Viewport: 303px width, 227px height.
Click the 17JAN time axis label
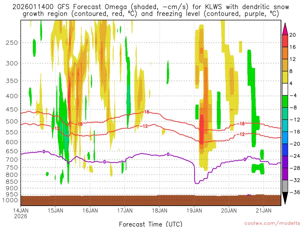(x=125, y=210)
